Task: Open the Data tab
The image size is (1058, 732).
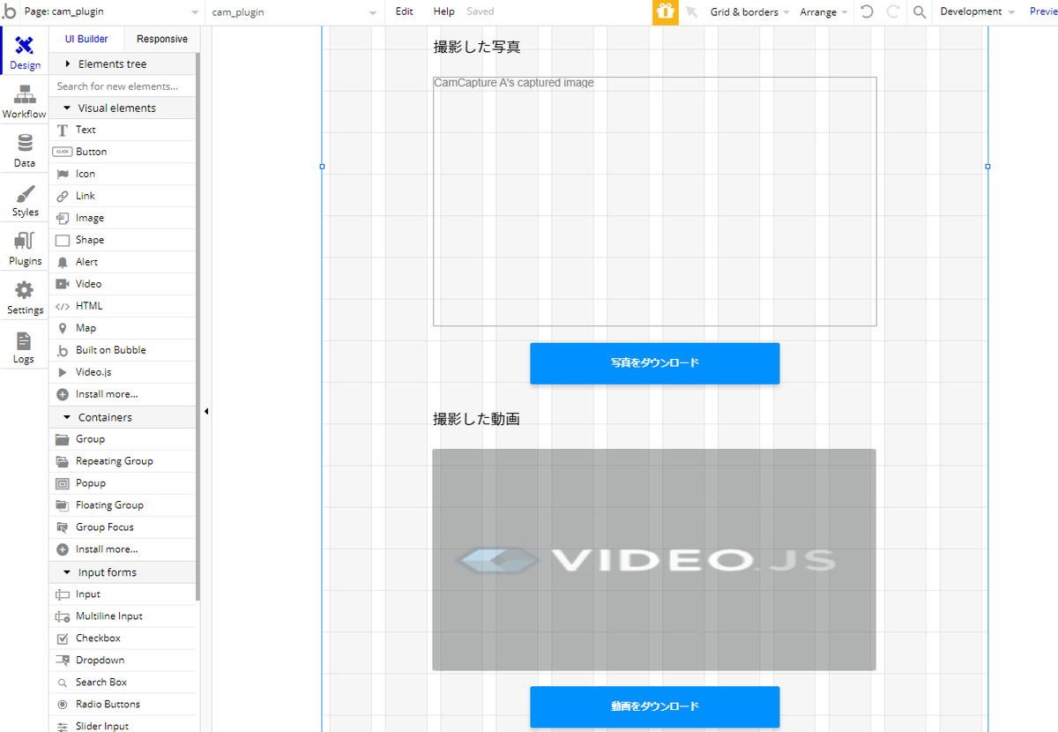Action: click(x=24, y=148)
